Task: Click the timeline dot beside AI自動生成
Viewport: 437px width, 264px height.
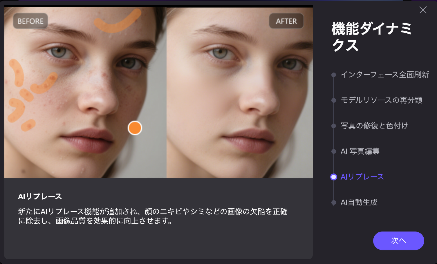Action: click(x=334, y=202)
